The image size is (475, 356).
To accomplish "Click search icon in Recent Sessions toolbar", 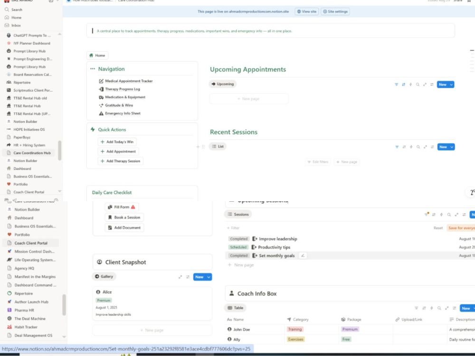I will click(418, 147).
